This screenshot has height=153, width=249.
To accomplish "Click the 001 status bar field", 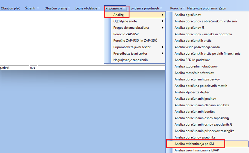I will pos(33,68).
